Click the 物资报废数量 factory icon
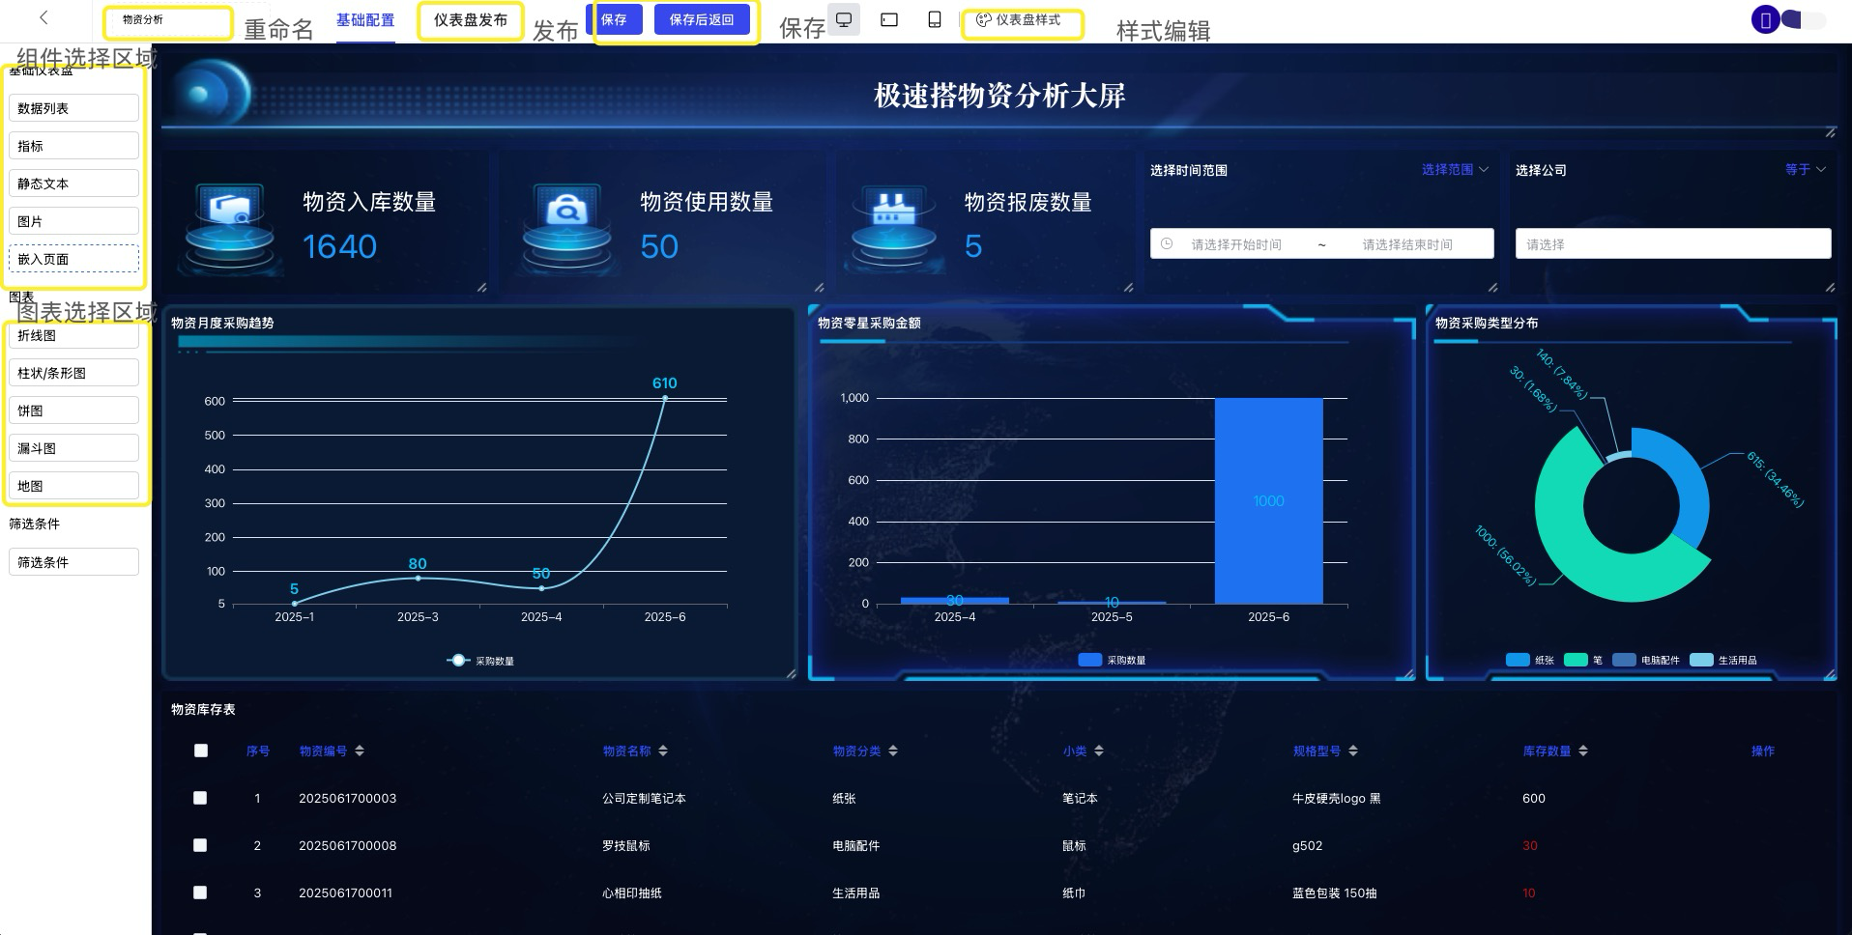 point(893,224)
